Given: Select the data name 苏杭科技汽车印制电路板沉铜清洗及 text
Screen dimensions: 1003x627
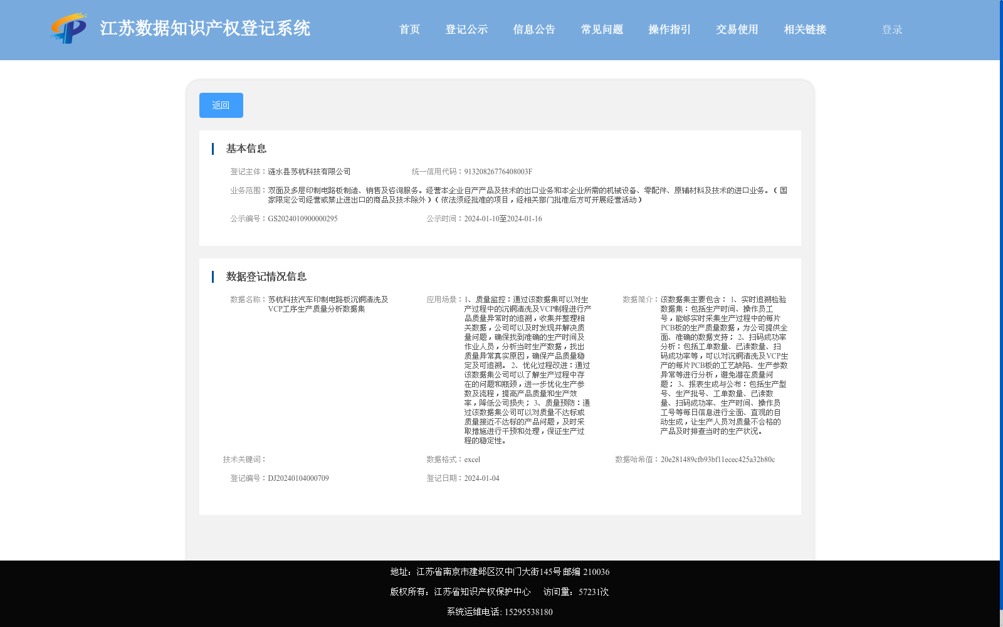Looking at the screenshot, I should [x=328, y=300].
